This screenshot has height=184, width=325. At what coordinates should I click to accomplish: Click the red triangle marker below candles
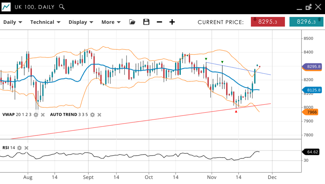[x=236, y=111]
